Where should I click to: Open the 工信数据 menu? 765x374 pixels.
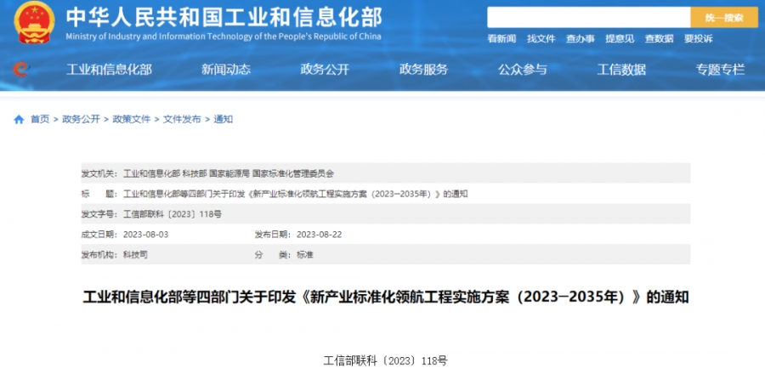point(621,70)
